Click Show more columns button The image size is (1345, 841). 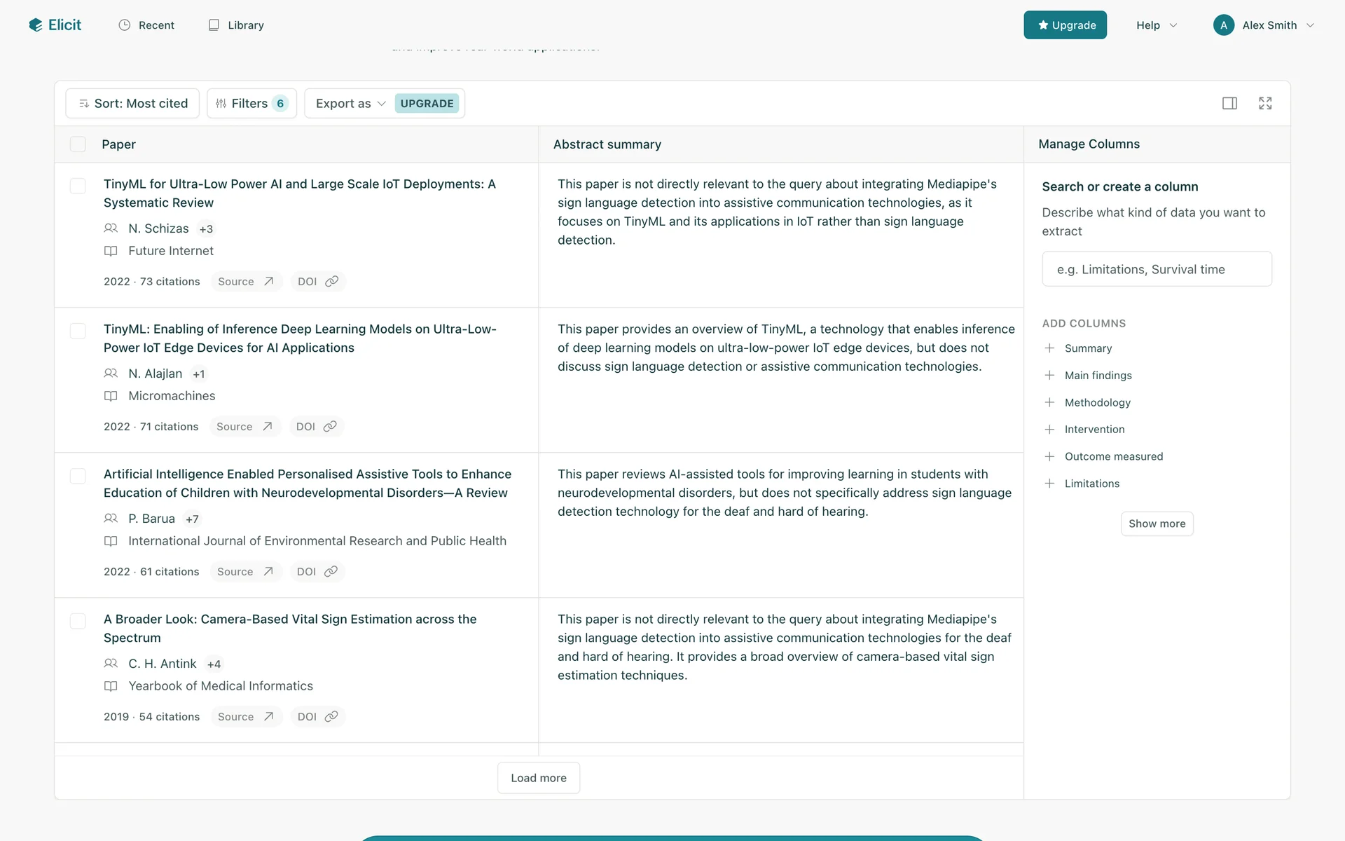pyautogui.click(x=1157, y=524)
